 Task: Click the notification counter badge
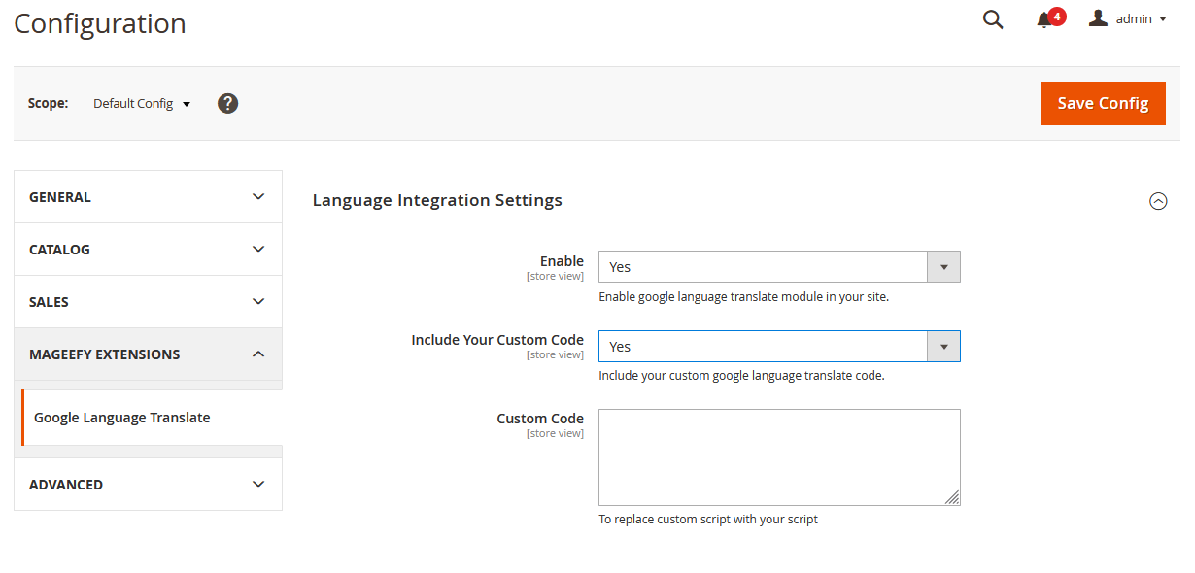pyautogui.click(x=1056, y=16)
